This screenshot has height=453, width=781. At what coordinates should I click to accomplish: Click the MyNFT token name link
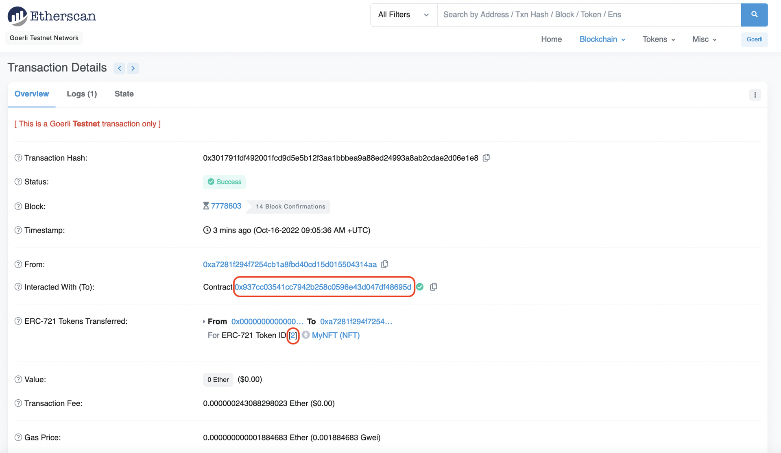pyautogui.click(x=335, y=335)
